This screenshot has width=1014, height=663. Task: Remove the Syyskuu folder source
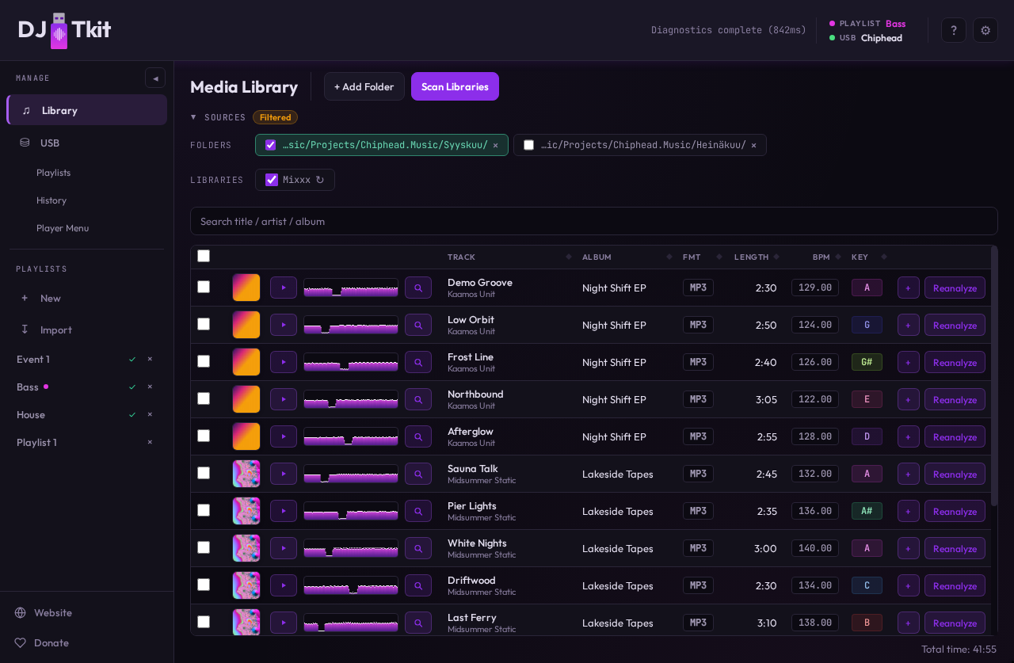(496, 145)
